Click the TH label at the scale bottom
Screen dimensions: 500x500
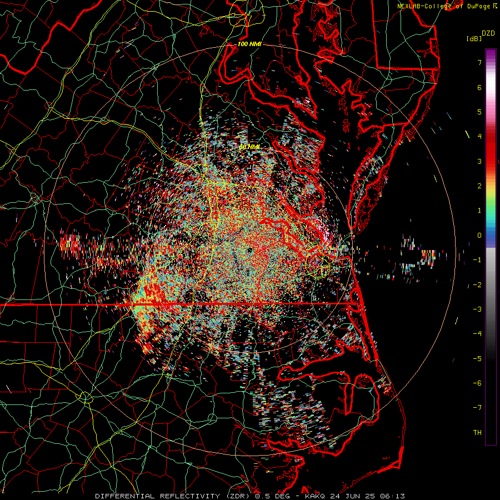coord(477,433)
